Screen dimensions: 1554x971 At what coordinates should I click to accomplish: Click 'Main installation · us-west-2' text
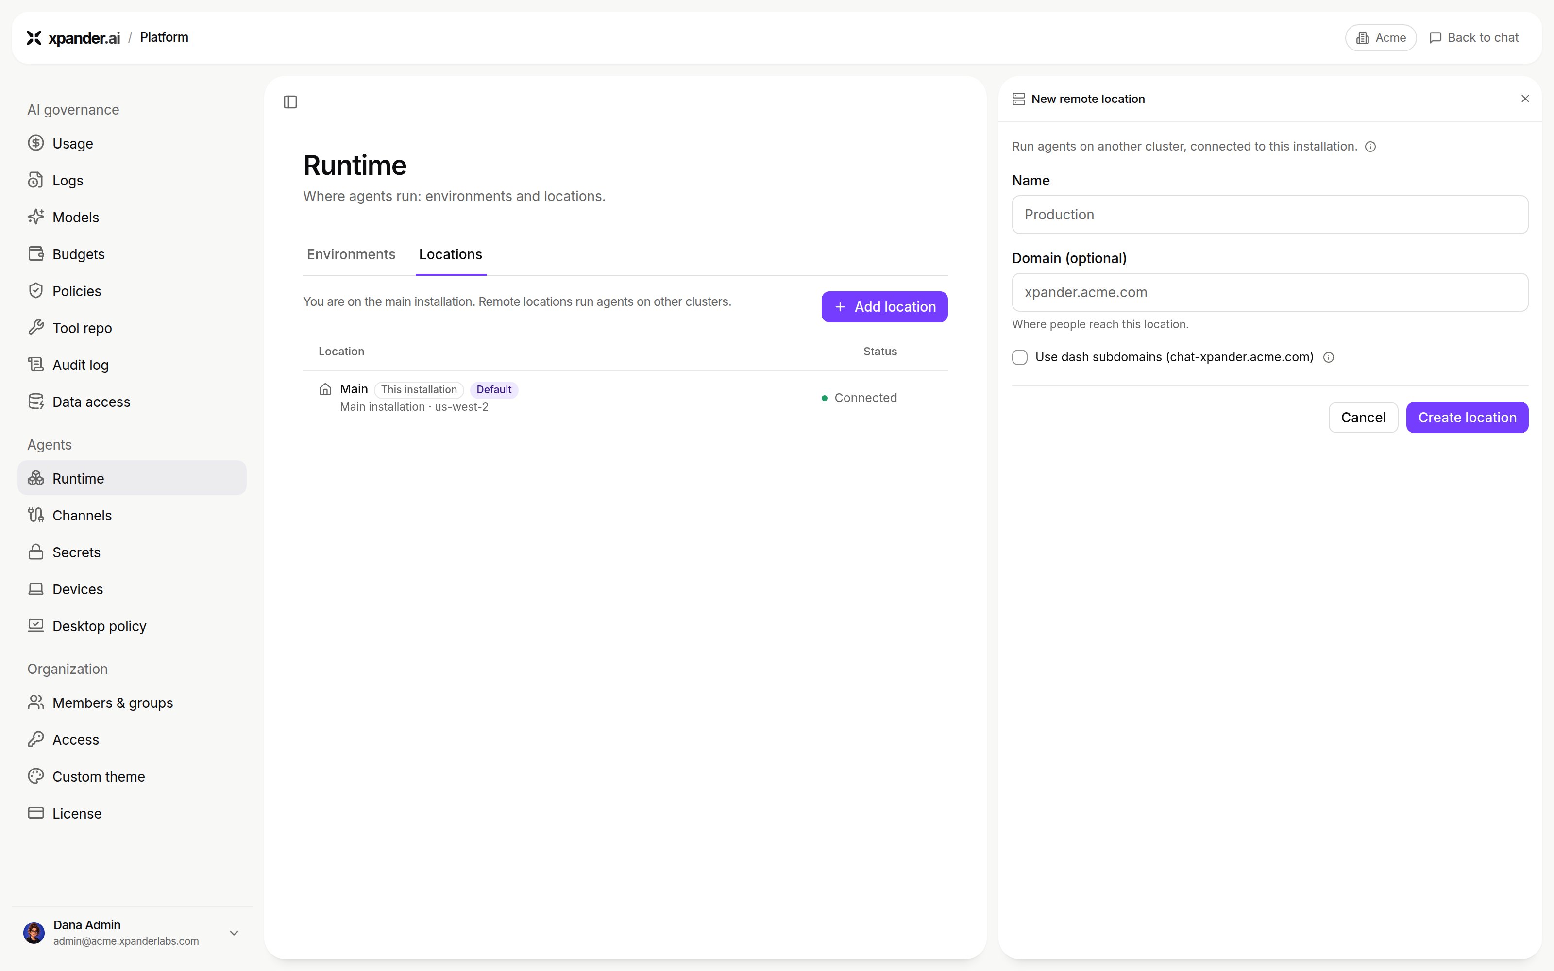(x=414, y=407)
